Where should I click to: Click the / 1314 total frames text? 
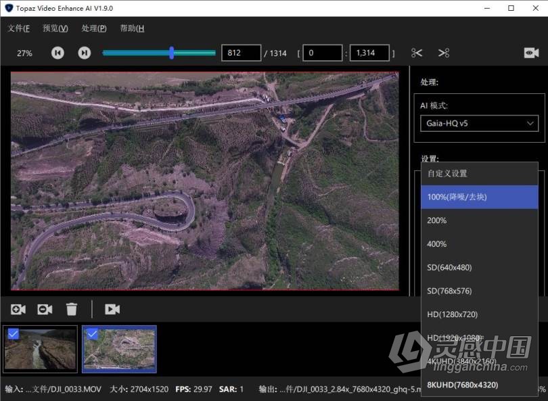point(275,53)
